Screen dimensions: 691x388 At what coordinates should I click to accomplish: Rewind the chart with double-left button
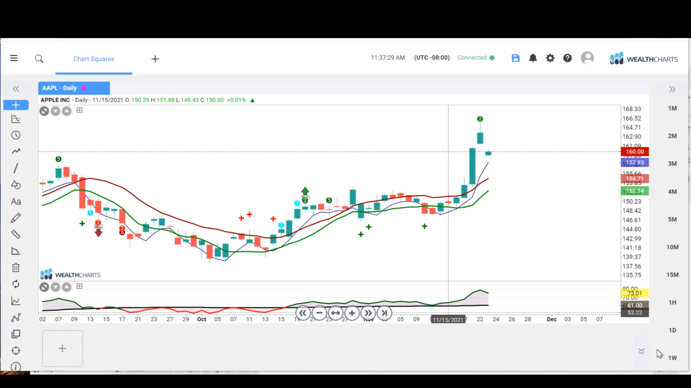click(x=303, y=313)
